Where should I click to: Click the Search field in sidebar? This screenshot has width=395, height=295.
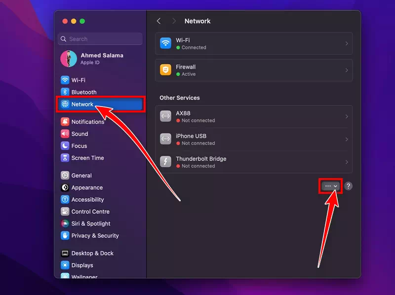pos(100,38)
